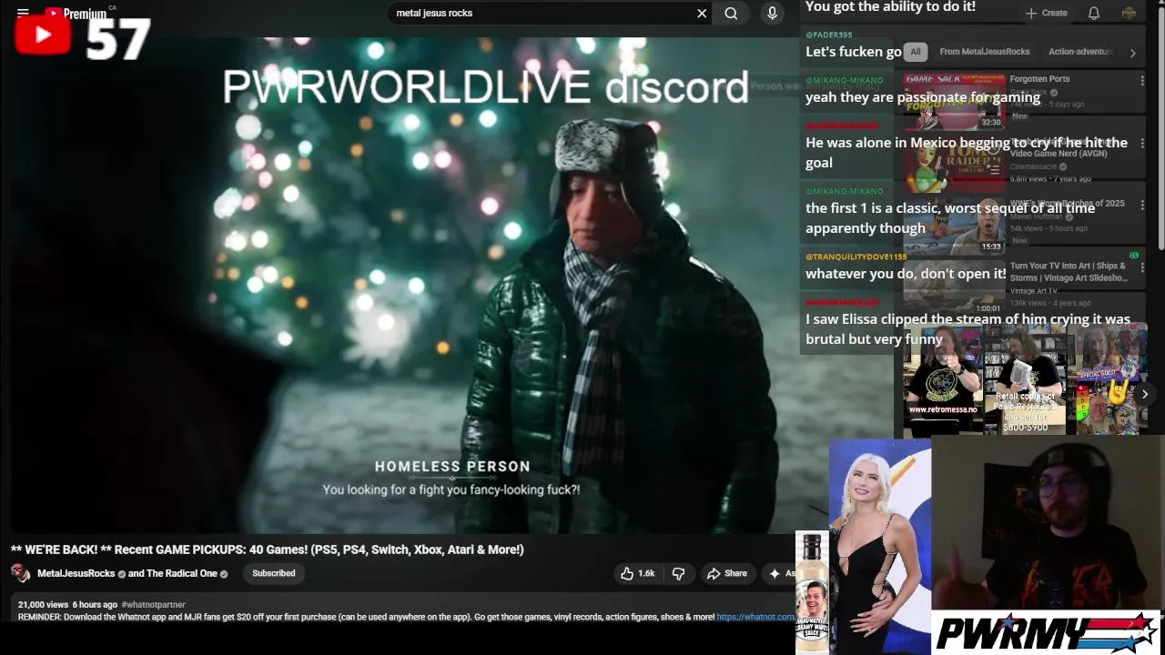
Task: Open the whatnot.com link in description
Action: [755, 617]
